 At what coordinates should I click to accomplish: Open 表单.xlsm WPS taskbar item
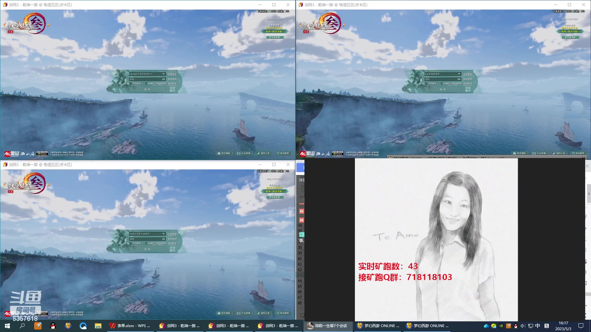point(130,326)
